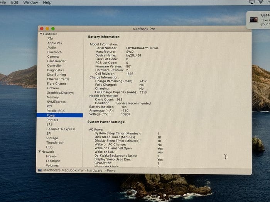Select the Power item in sidebar
The image size is (270, 202).
tap(51, 115)
